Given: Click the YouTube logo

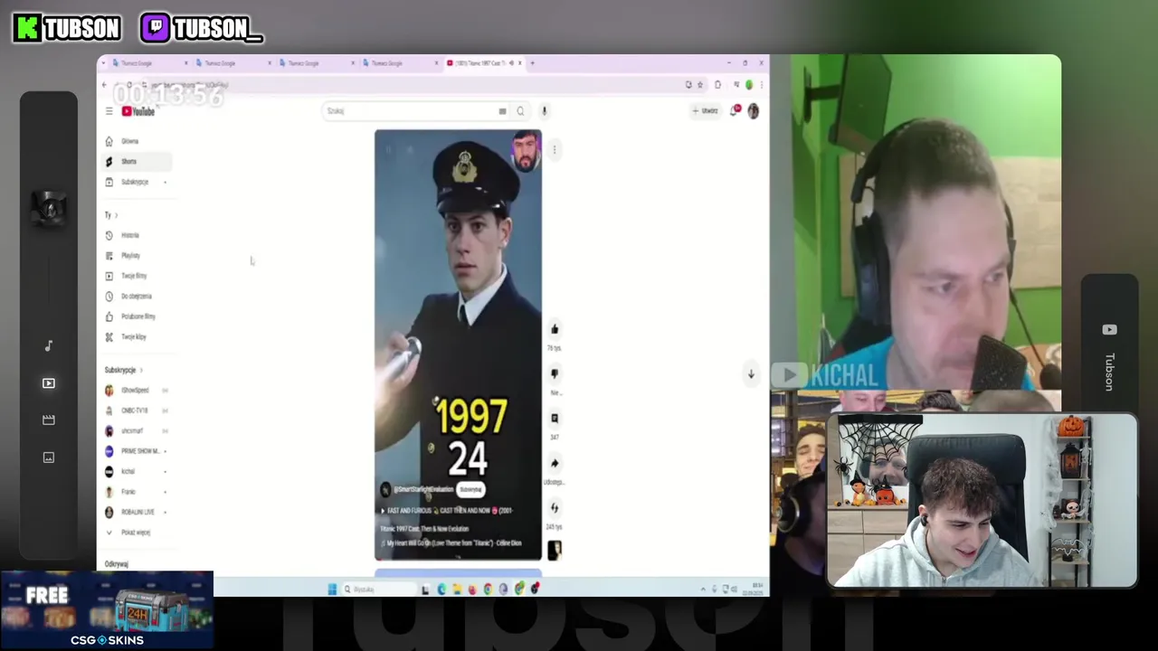Looking at the screenshot, I should pyautogui.click(x=138, y=111).
